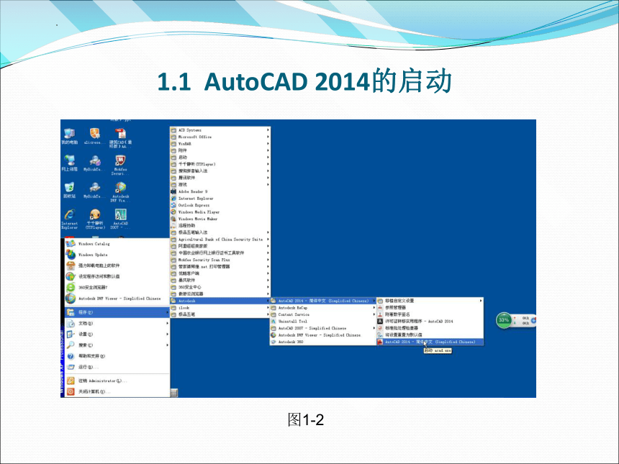Launch Internet Explorer from the Programs list

(x=220, y=199)
